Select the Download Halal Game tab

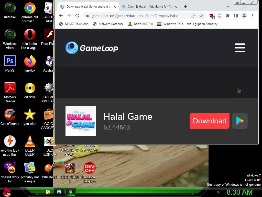88,7
